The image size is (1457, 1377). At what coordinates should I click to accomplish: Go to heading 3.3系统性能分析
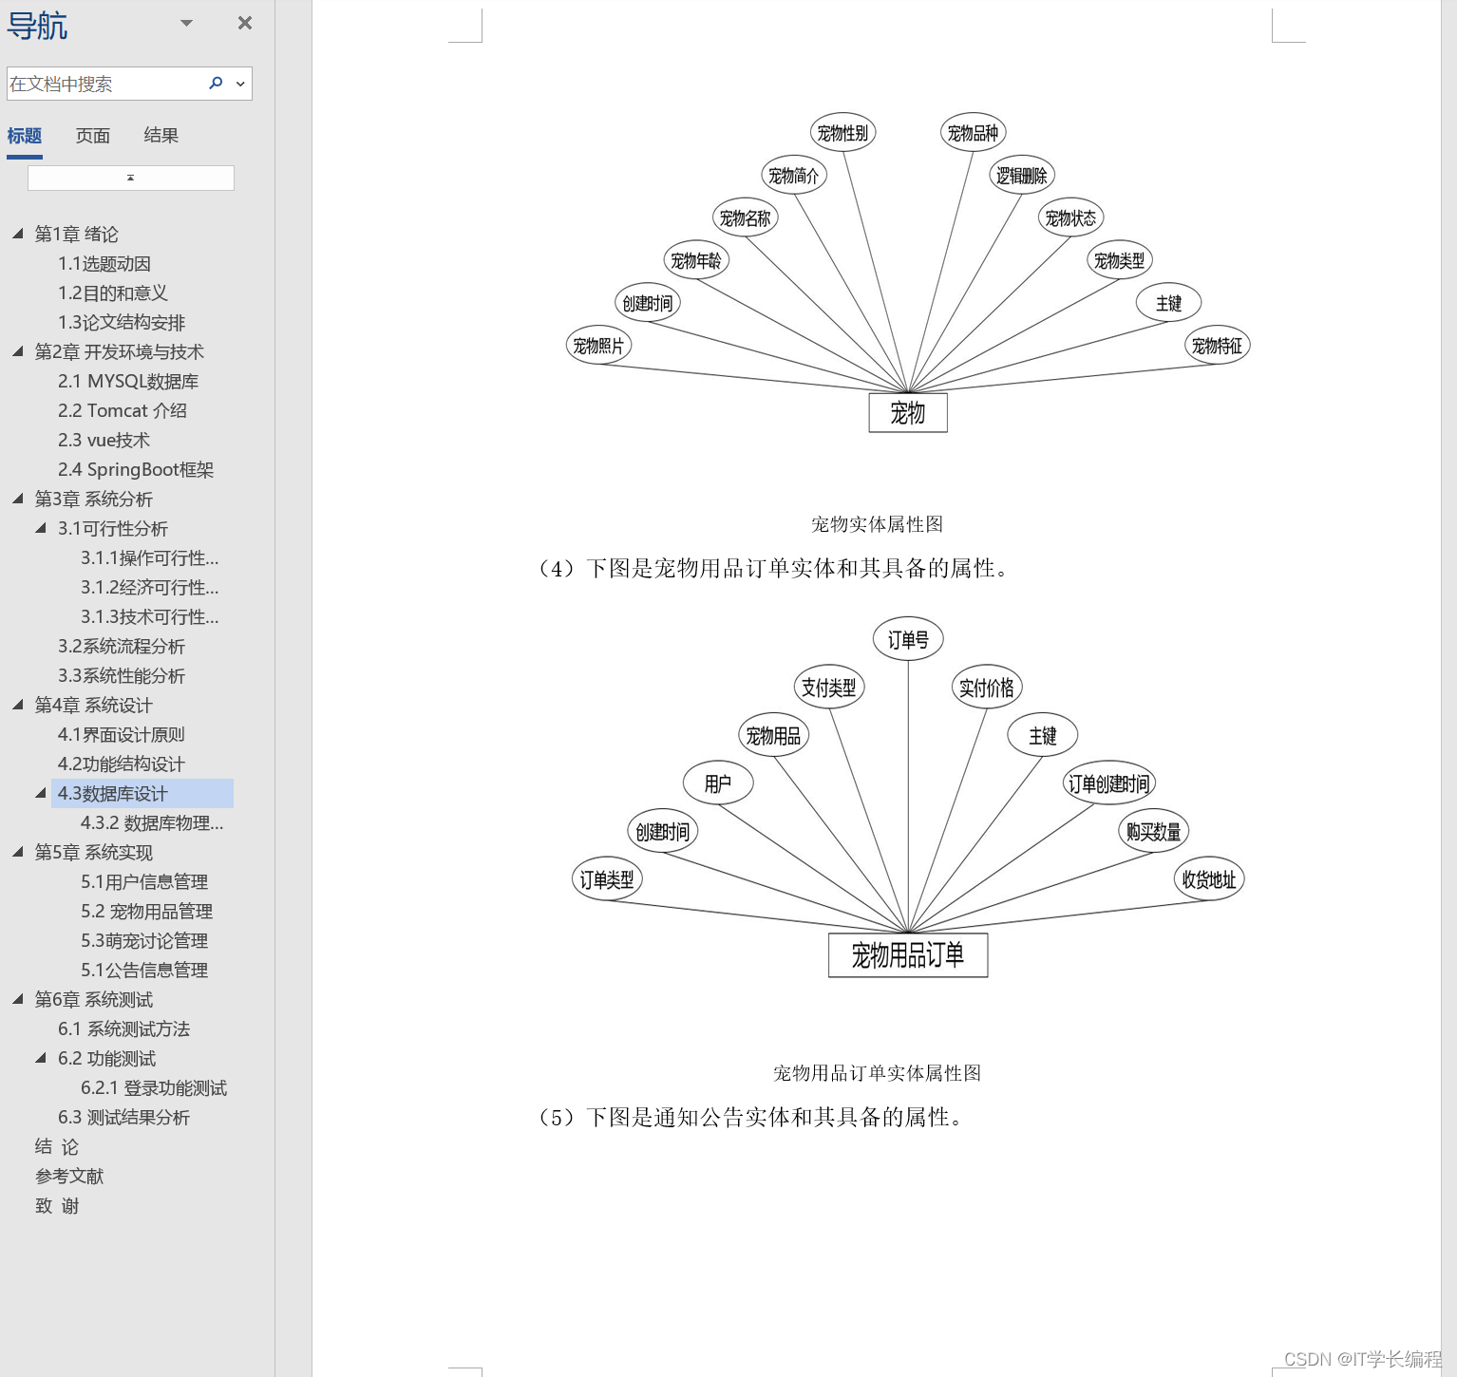122,675
